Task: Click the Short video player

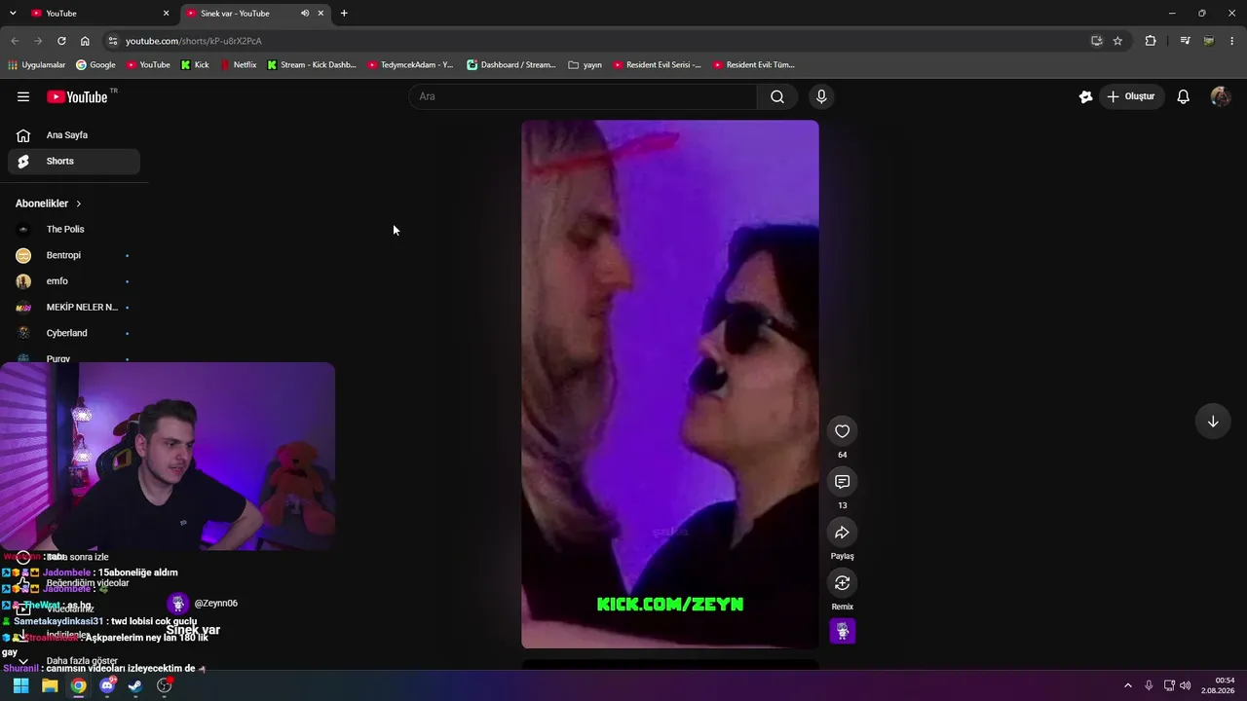Action: coord(670,384)
